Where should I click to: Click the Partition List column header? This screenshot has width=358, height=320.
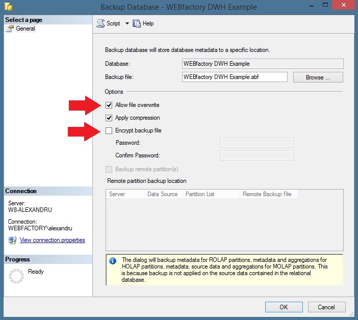pyautogui.click(x=211, y=194)
